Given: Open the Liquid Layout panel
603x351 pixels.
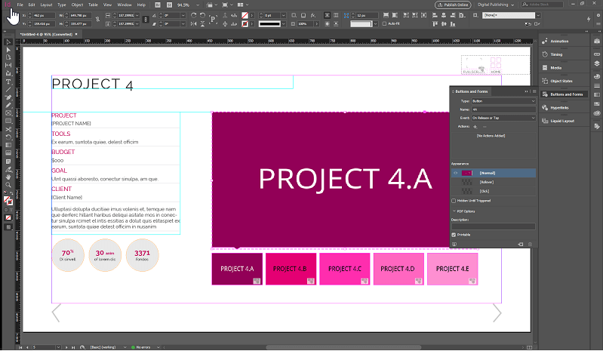Looking at the screenshot, I should [x=563, y=121].
